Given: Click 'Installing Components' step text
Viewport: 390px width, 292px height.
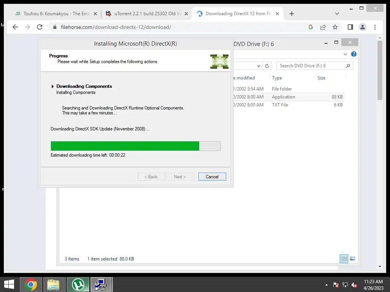Looking at the screenshot, I should pyautogui.click(x=76, y=92).
